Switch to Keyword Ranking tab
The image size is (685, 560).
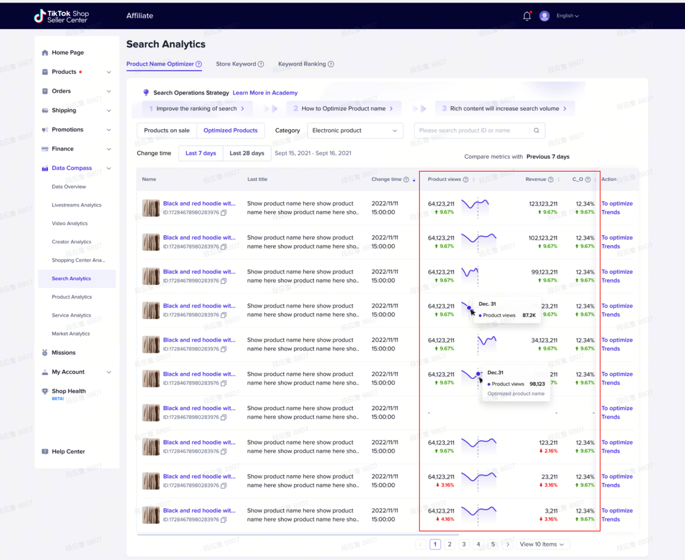[302, 64]
